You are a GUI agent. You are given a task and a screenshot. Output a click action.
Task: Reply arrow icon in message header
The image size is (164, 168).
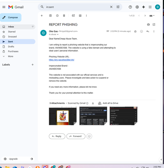(x=148, y=31)
